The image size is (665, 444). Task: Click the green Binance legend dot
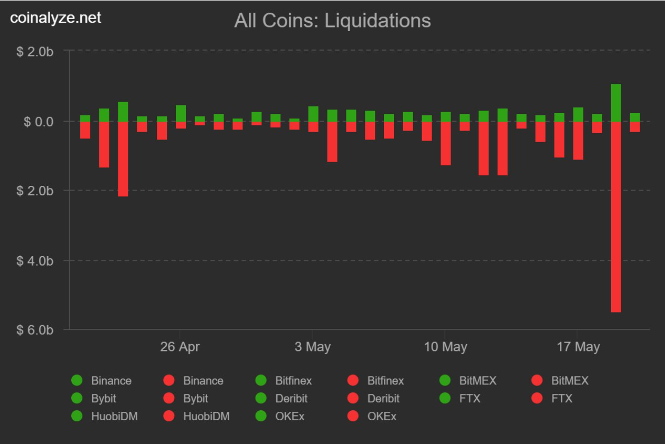tap(77, 380)
